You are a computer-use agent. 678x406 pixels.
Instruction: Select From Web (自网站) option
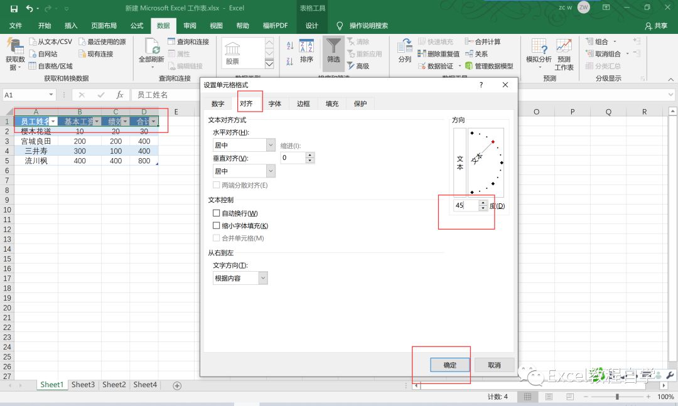point(43,53)
